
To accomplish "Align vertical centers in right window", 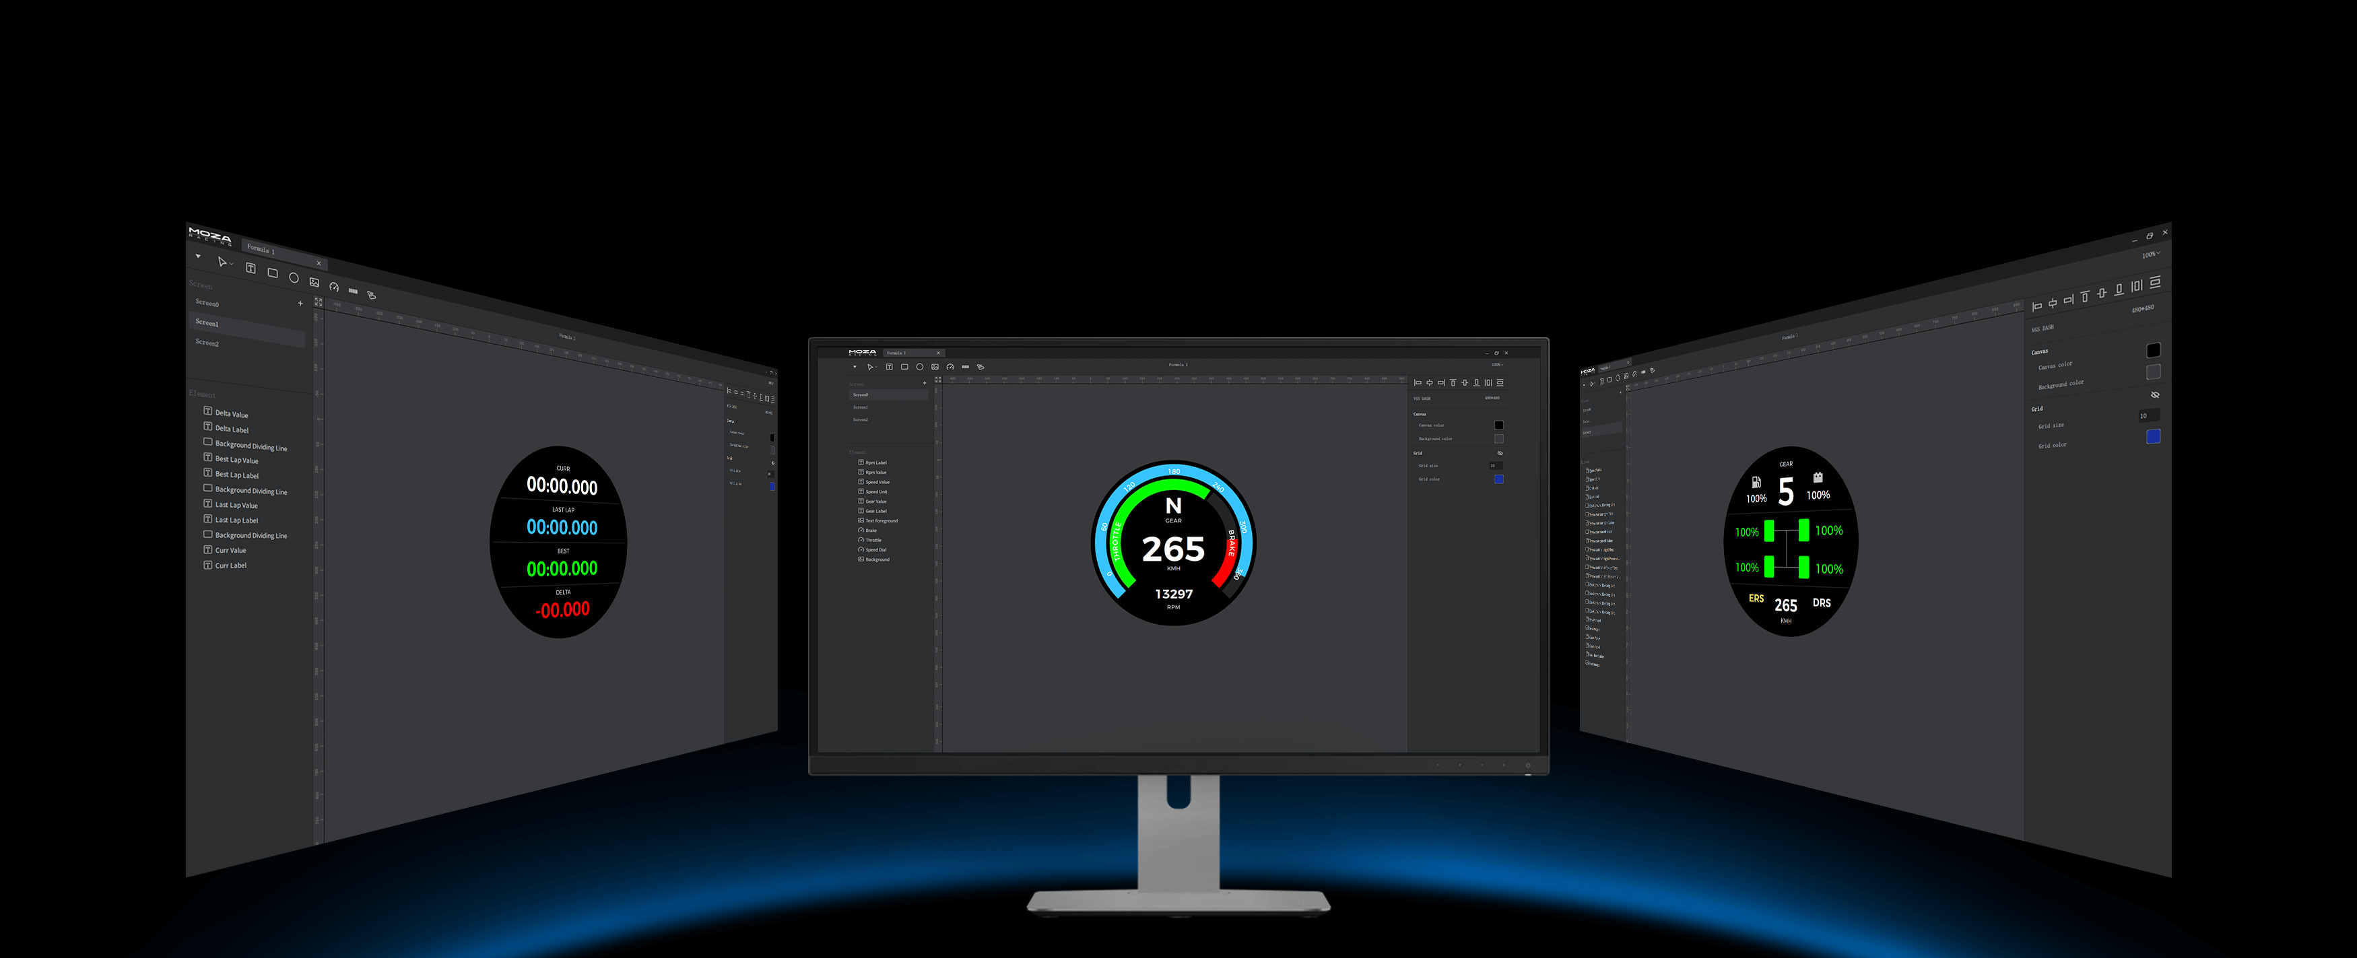I will coord(2102,293).
